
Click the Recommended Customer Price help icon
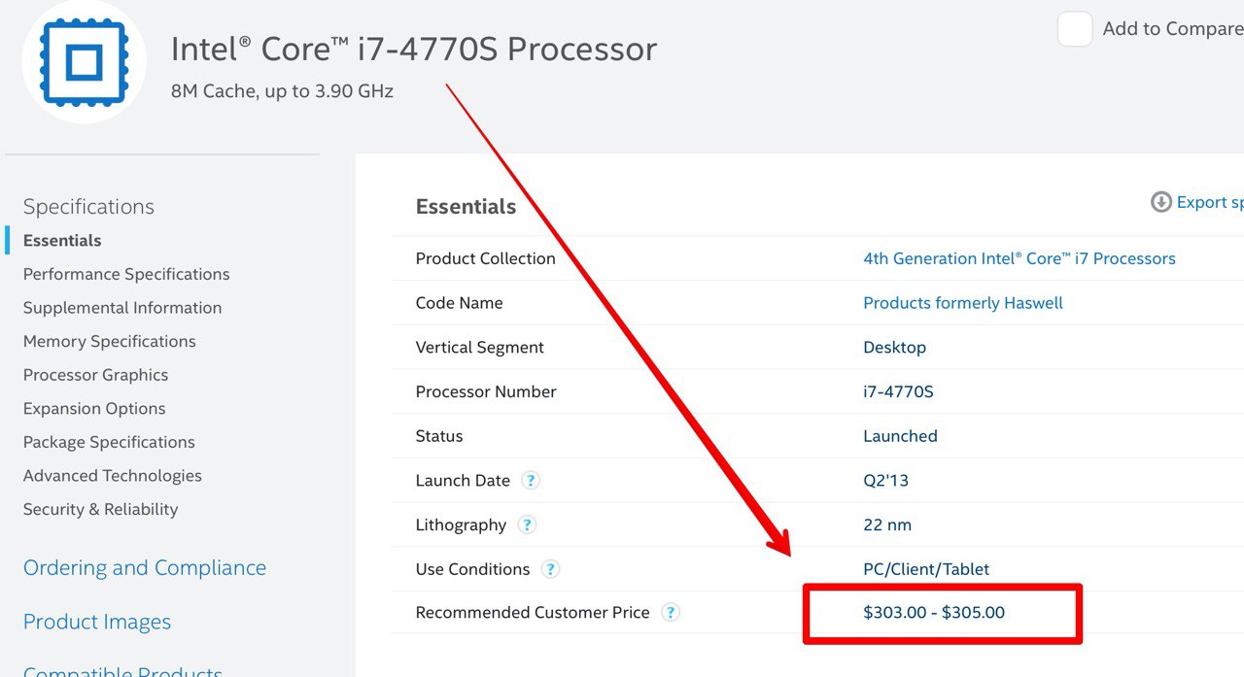pyautogui.click(x=671, y=613)
